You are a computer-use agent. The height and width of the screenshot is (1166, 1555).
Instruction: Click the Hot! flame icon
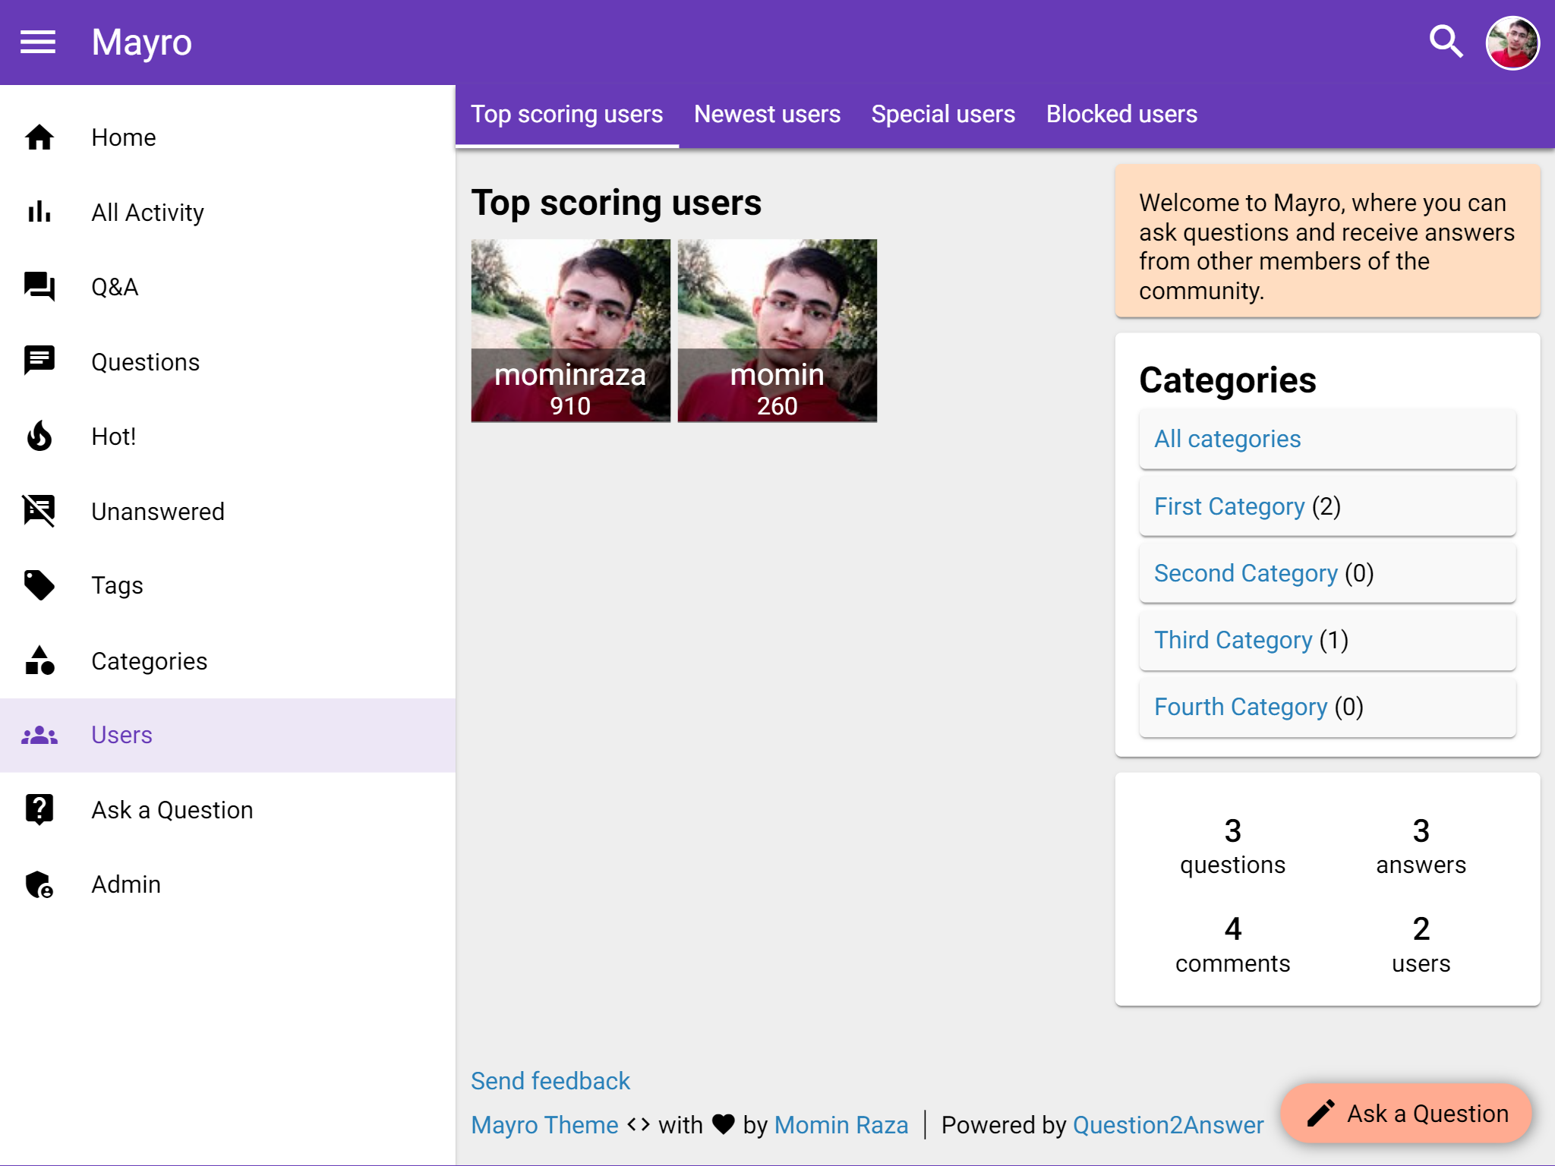[x=39, y=436]
